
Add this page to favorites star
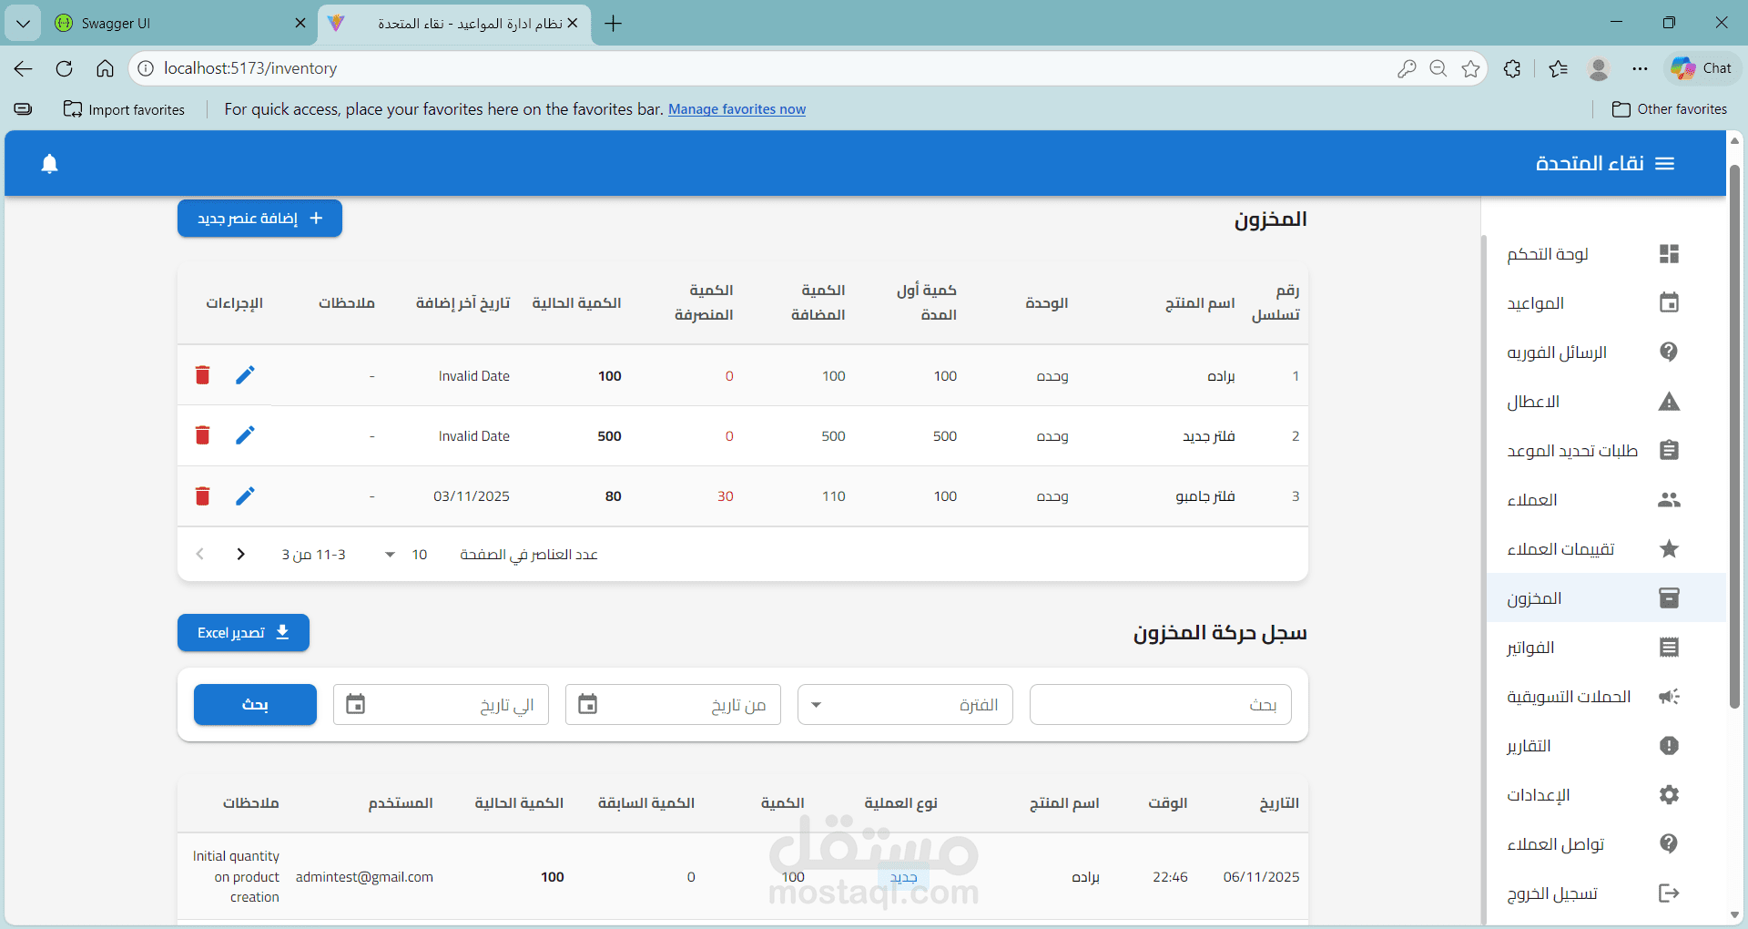(1470, 68)
